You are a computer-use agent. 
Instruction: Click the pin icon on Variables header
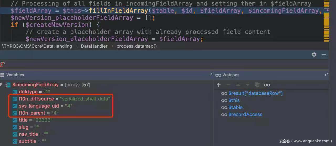[210, 75]
